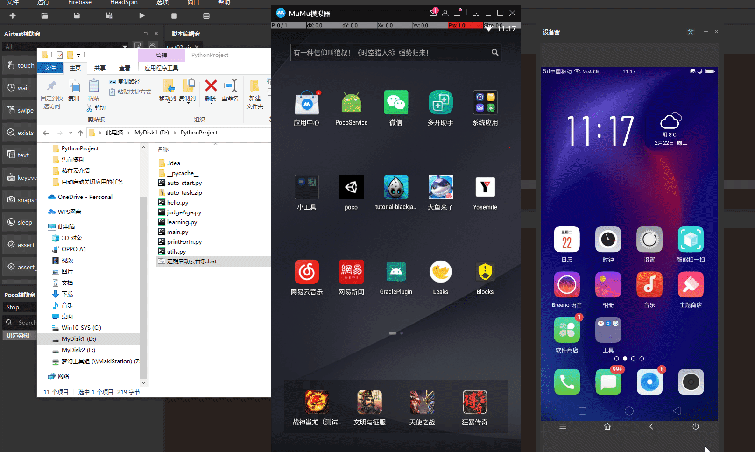Select the exists command in Airtest assistant
This screenshot has height=452, width=755.
[x=20, y=133]
